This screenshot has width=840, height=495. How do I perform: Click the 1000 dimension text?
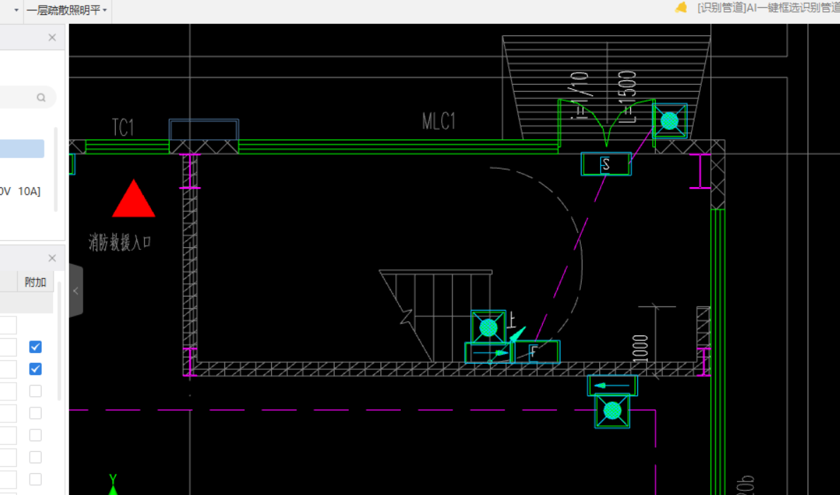[x=640, y=348]
